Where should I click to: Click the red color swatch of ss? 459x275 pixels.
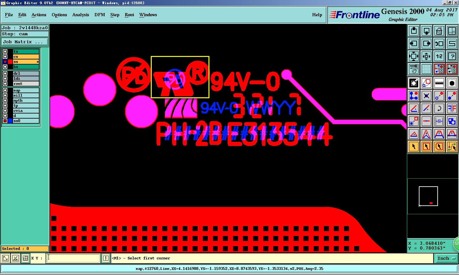point(10,62)
